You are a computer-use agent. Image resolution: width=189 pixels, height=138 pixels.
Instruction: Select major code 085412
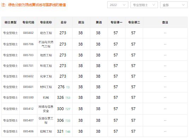28,109
